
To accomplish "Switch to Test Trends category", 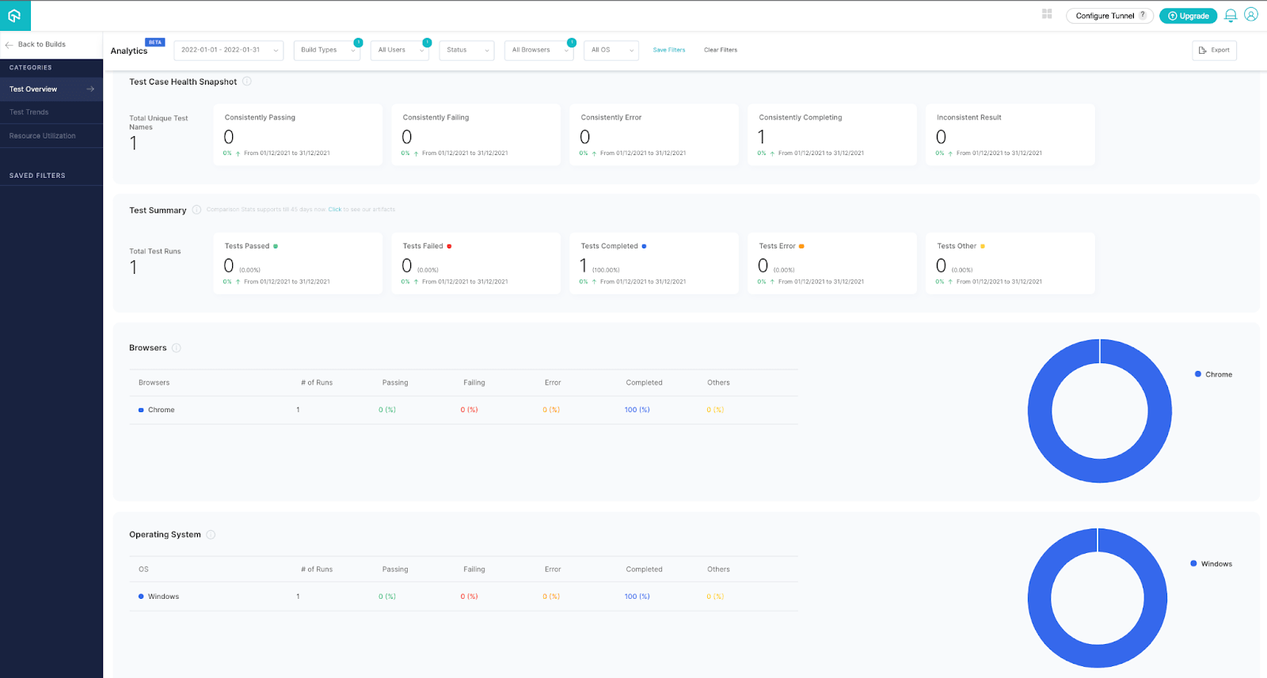I will 29,112.
